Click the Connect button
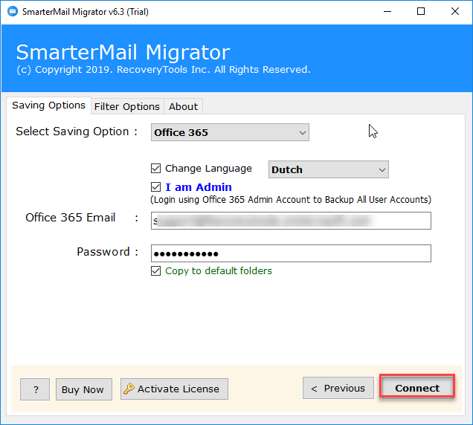 coord(417,388)
